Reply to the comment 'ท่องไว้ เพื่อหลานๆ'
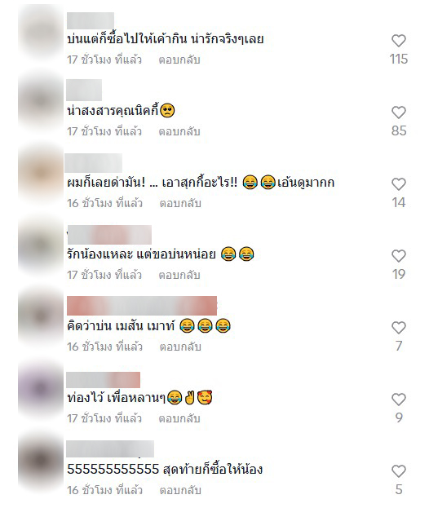 tap(179, 418)
